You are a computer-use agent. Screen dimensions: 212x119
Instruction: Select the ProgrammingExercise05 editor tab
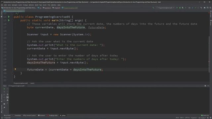point(14,11)
